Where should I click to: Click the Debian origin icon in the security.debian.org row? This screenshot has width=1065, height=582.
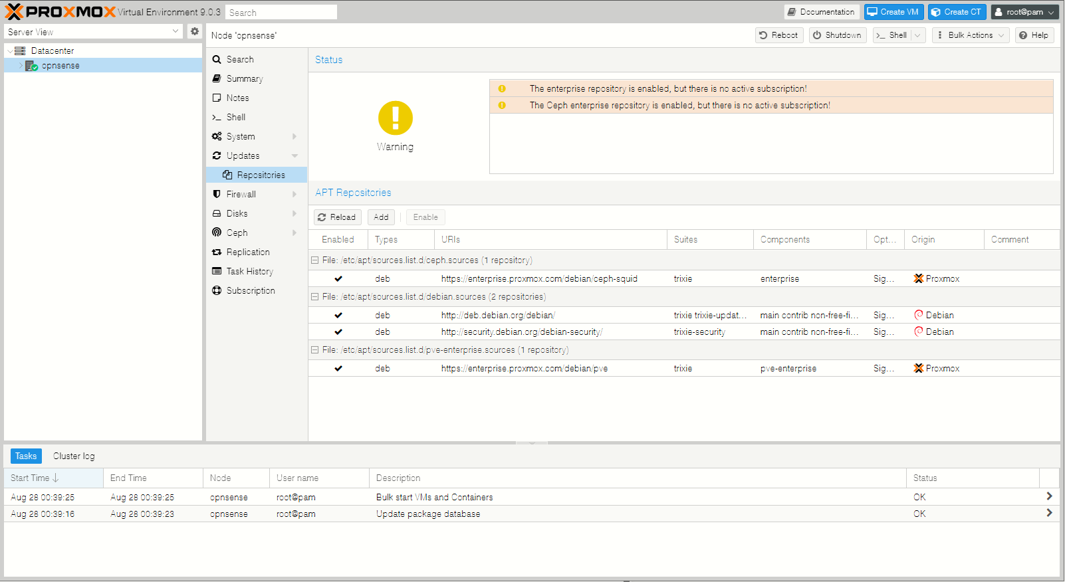(919, 332)
